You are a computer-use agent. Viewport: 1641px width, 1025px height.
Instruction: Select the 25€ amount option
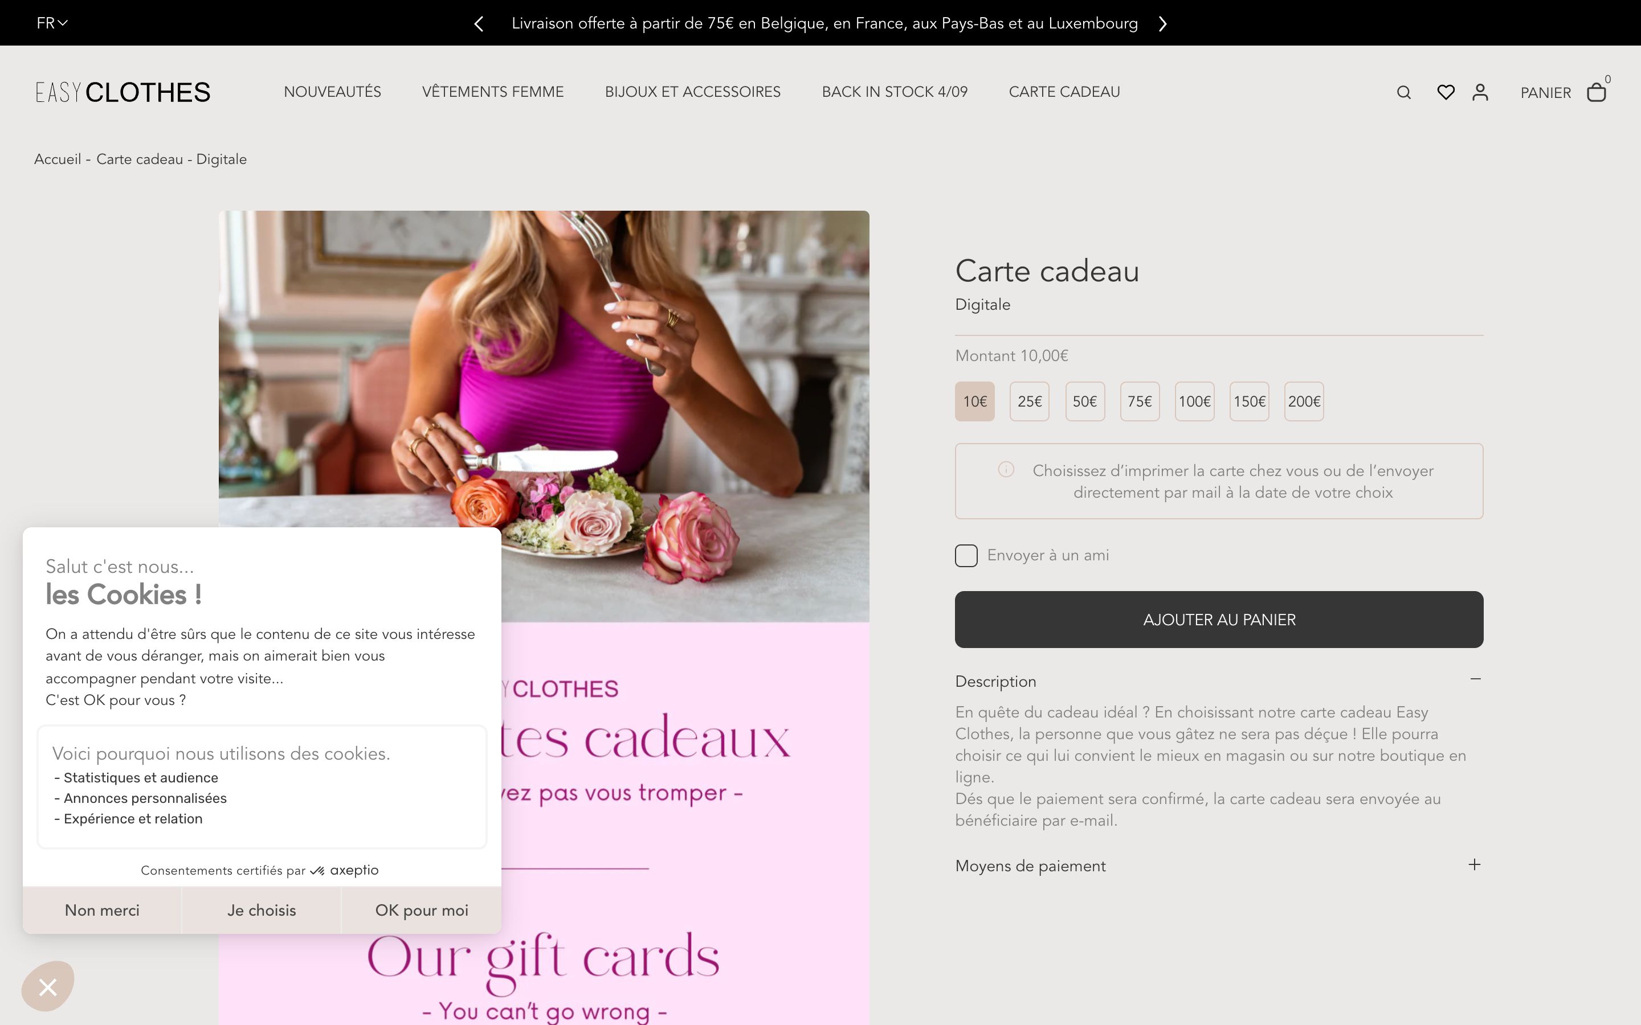tap(1030, 401)
